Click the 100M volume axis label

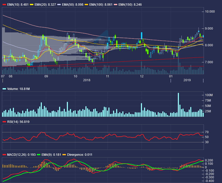(209, 95)
